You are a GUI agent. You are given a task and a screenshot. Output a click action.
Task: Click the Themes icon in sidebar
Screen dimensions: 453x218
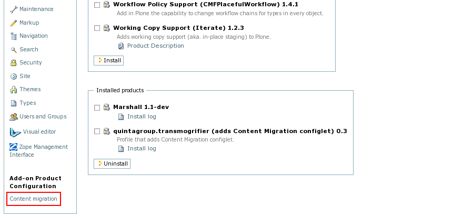pyautogui.click(x=14, y=90)
